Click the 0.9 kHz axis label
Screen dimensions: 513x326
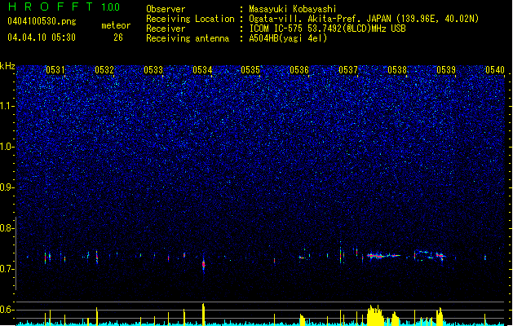[7, 187]
